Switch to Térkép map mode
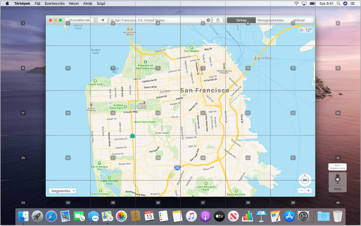The width and height of the screenshot is (361, 226). coord(241,20)
